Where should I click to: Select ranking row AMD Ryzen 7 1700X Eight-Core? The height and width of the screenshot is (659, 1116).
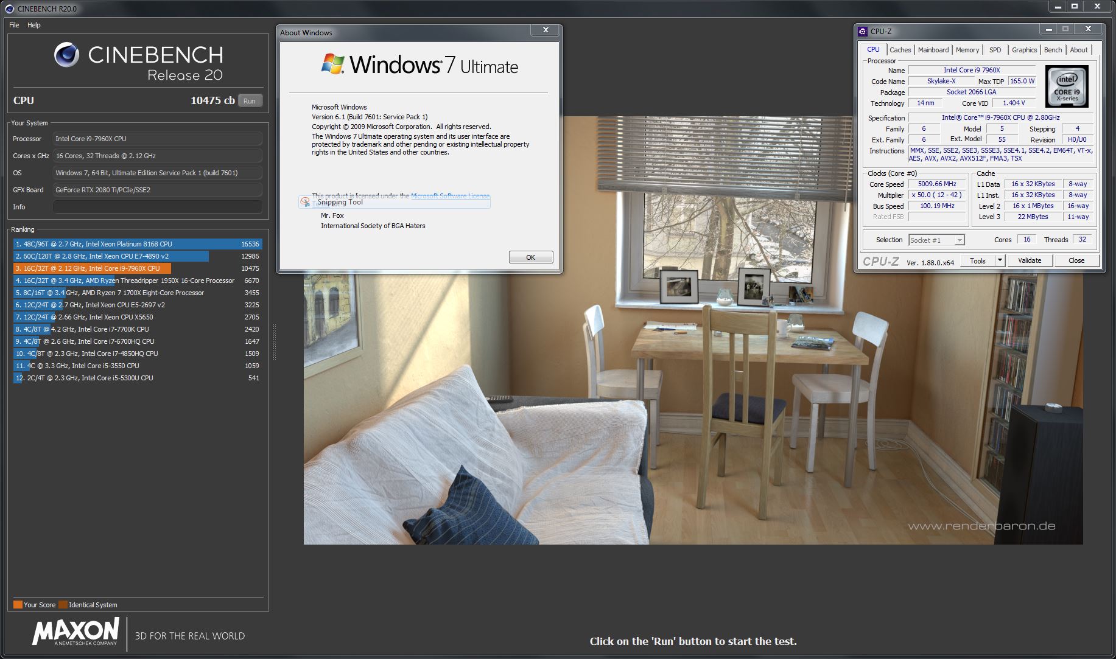(138, 293)
